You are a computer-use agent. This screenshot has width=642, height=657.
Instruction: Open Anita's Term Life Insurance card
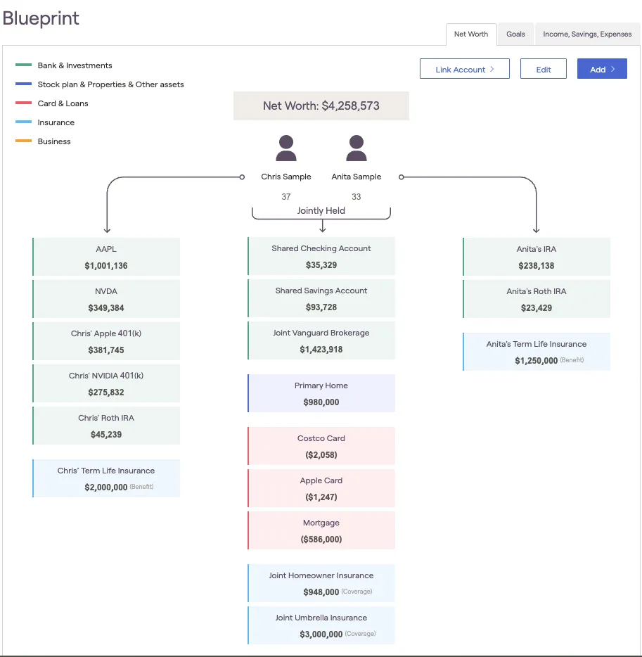(x=537, y=352)
